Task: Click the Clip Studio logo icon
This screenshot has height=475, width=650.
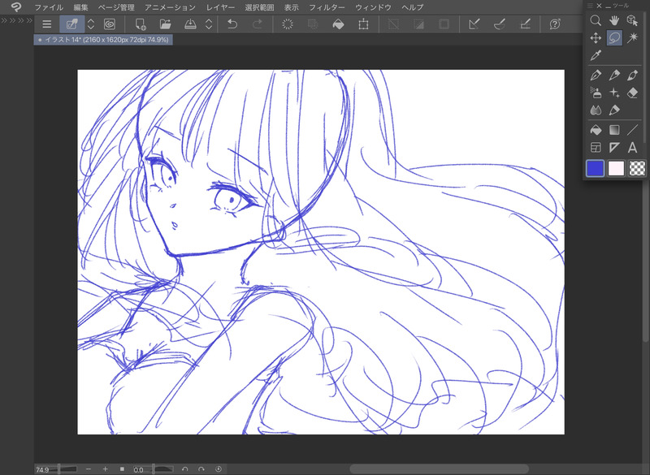Action: (15, 7)
